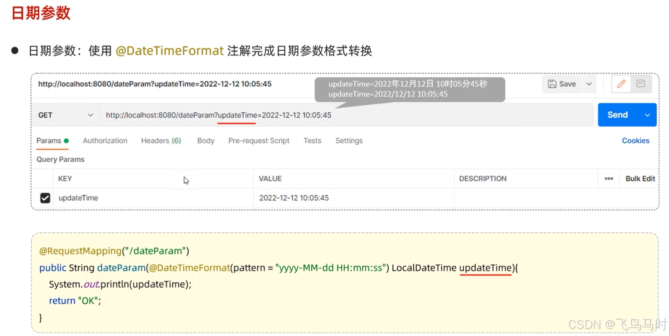The image size is (669, 336).
Task: Click the pencil edit icon
Action: pyautogui.click(x=621, y=84)
